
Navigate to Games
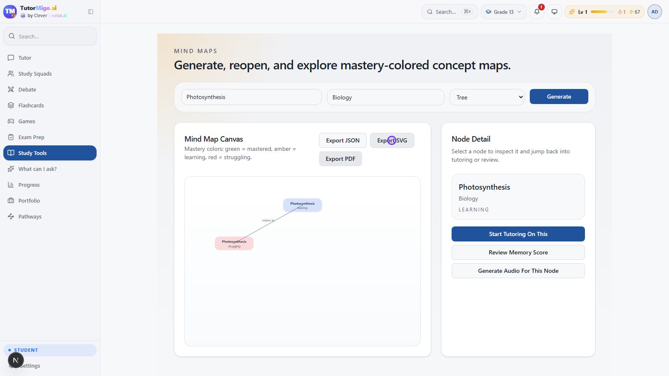click(x=50, y=121)
